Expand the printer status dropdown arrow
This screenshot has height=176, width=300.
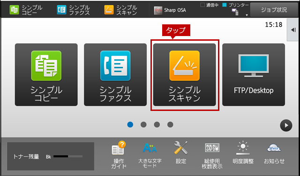click(247, 15)
